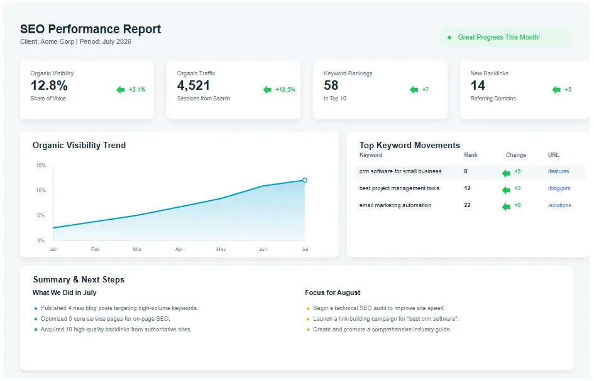Click the change arrow for crm software keyword
Screen dimensions: 594x381
(x=504, y=171)
